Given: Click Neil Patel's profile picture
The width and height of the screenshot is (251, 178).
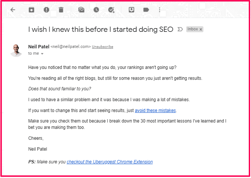Looking at the screenshot, I should coord(16,50).
